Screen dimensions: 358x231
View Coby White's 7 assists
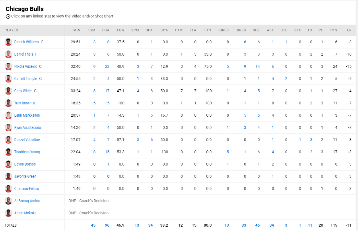272,91
